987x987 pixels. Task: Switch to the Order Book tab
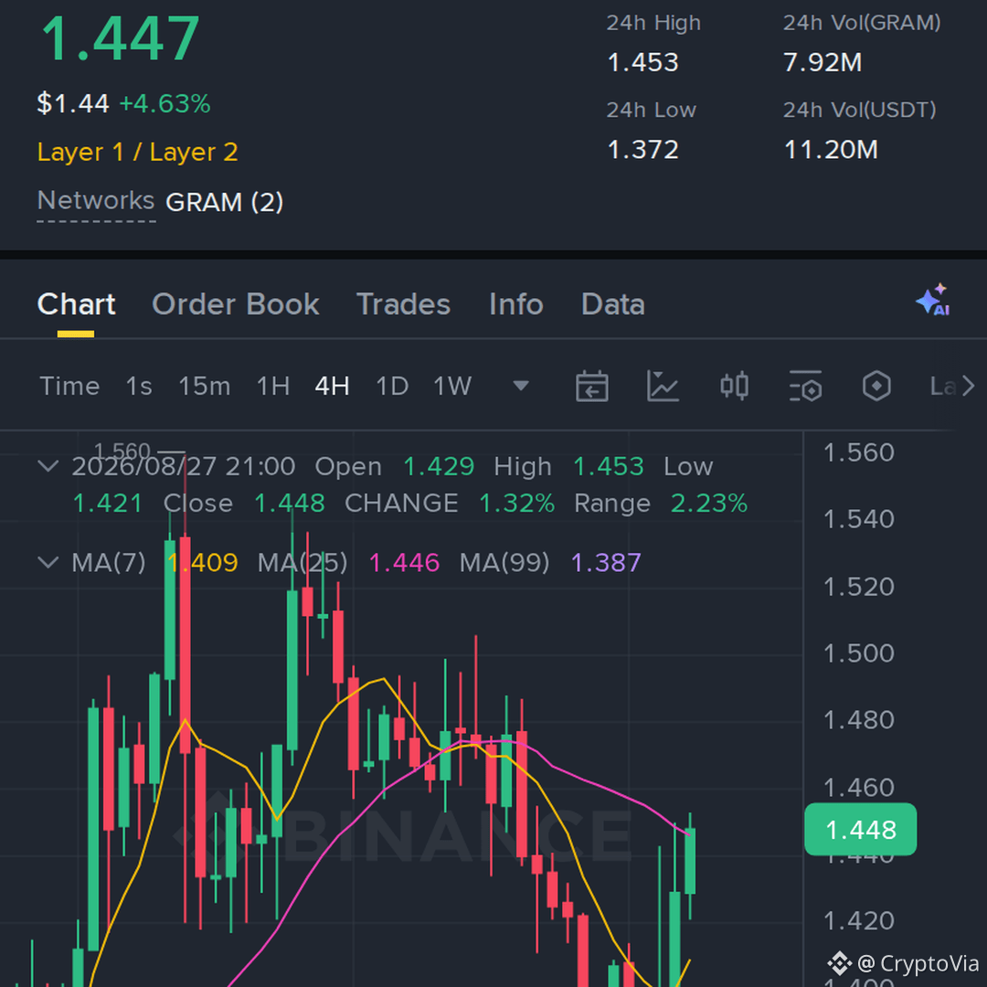click(x=236, y=304)
